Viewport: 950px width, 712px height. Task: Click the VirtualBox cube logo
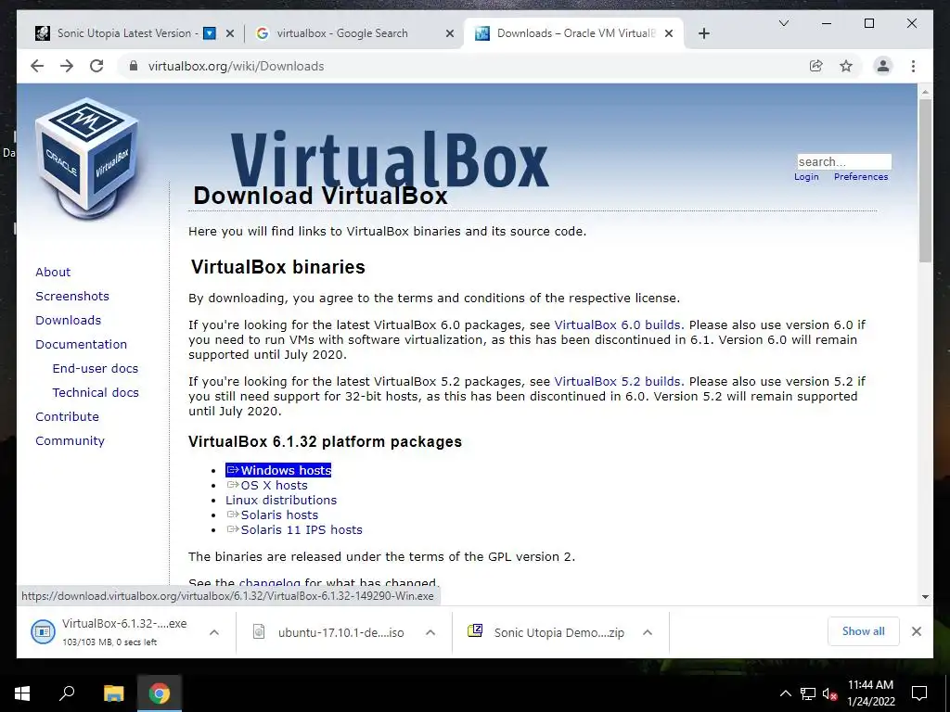pos(87,159)
